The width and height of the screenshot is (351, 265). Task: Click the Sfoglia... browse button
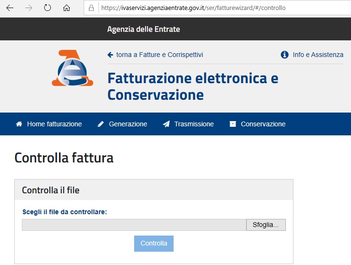click(x=266, y=225)
